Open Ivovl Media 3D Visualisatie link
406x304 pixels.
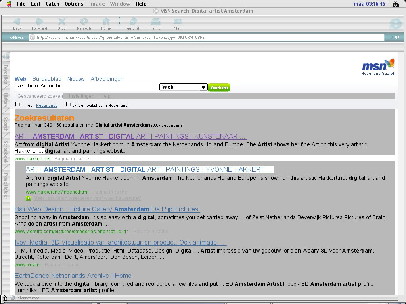[x=121, y=243]
